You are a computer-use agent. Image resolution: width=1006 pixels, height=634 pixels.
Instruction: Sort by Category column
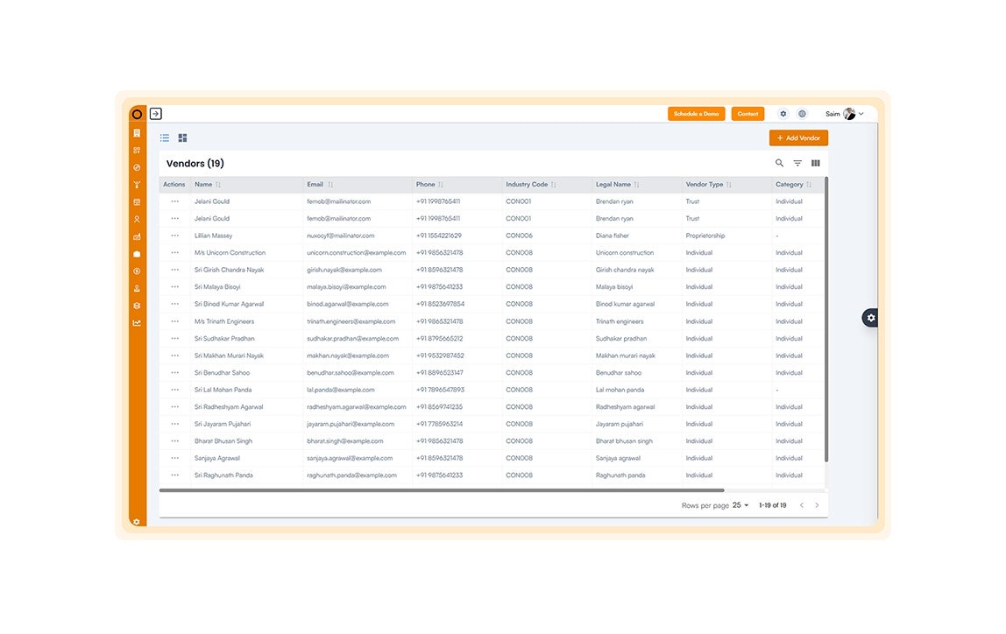click(x=809, y=185)
